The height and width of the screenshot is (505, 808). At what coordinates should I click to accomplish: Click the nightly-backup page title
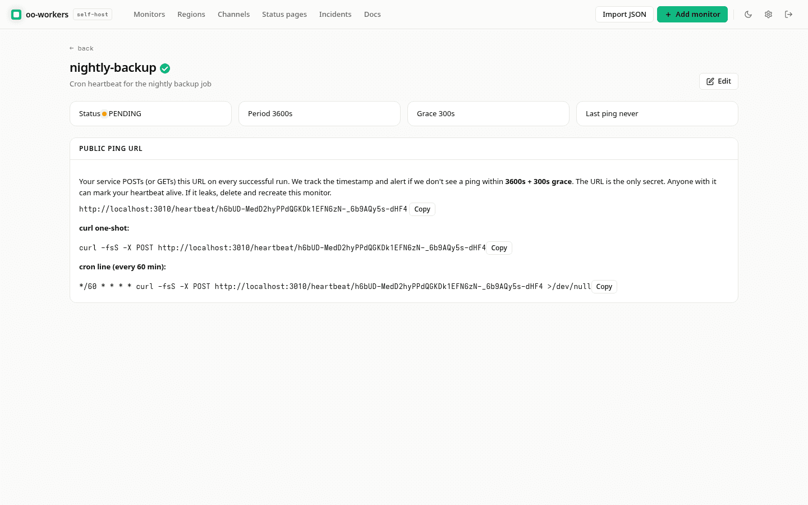tap(113, 68)
